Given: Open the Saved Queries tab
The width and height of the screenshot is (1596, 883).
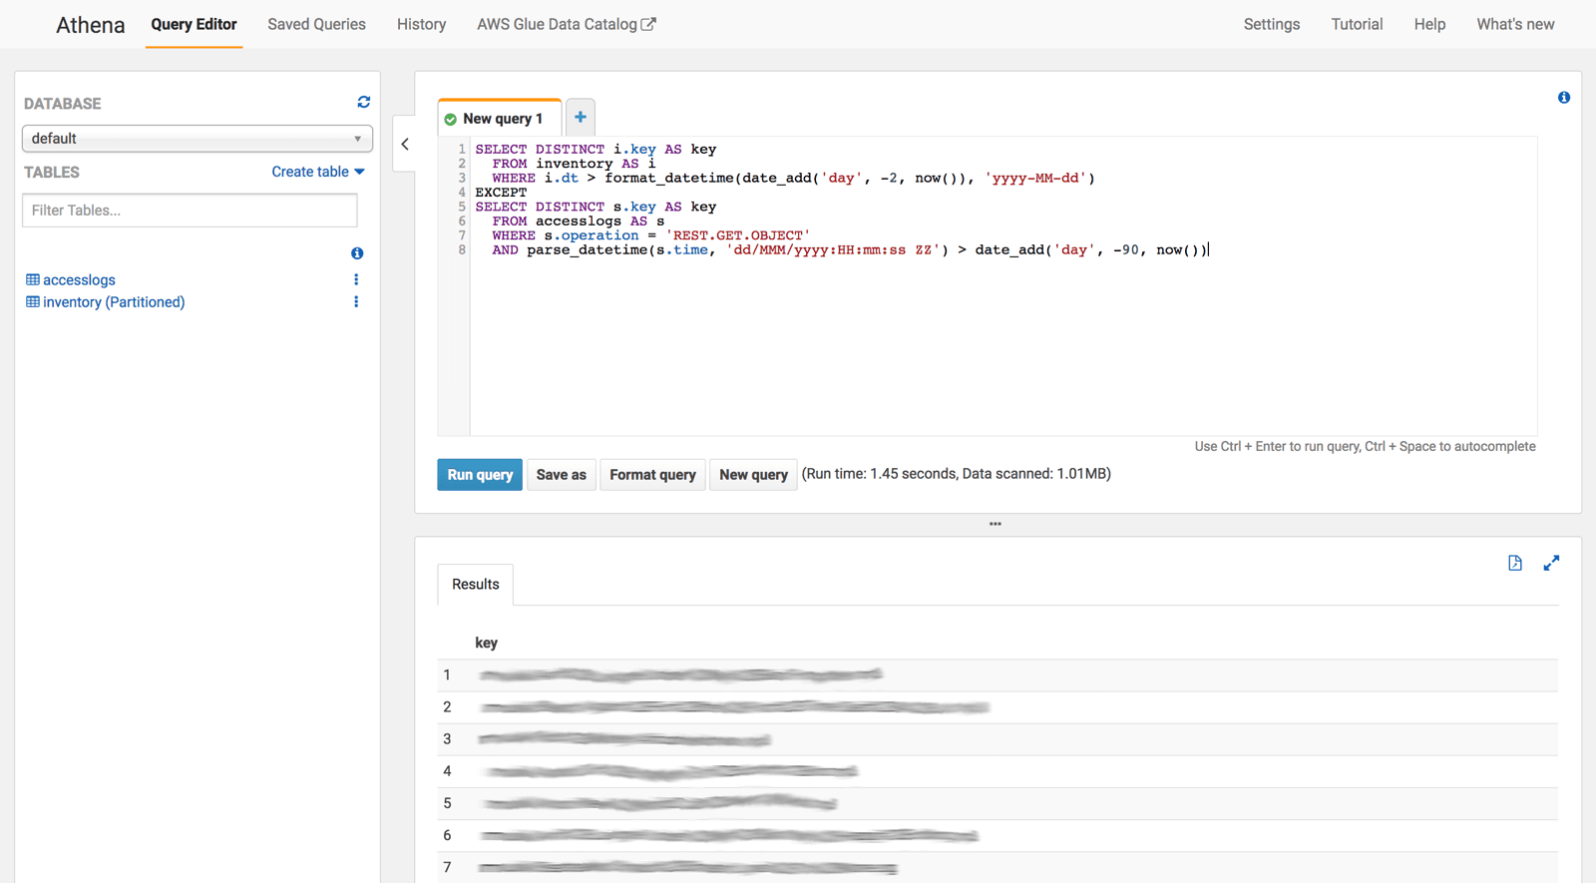Looking at the screenshot, I should [x=316, y=24].
